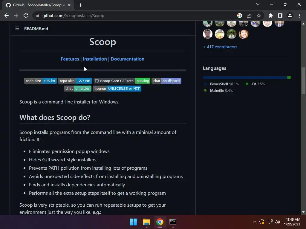
Task: Open the Chrome three-dot menu
Action: (x=299, y=16)
